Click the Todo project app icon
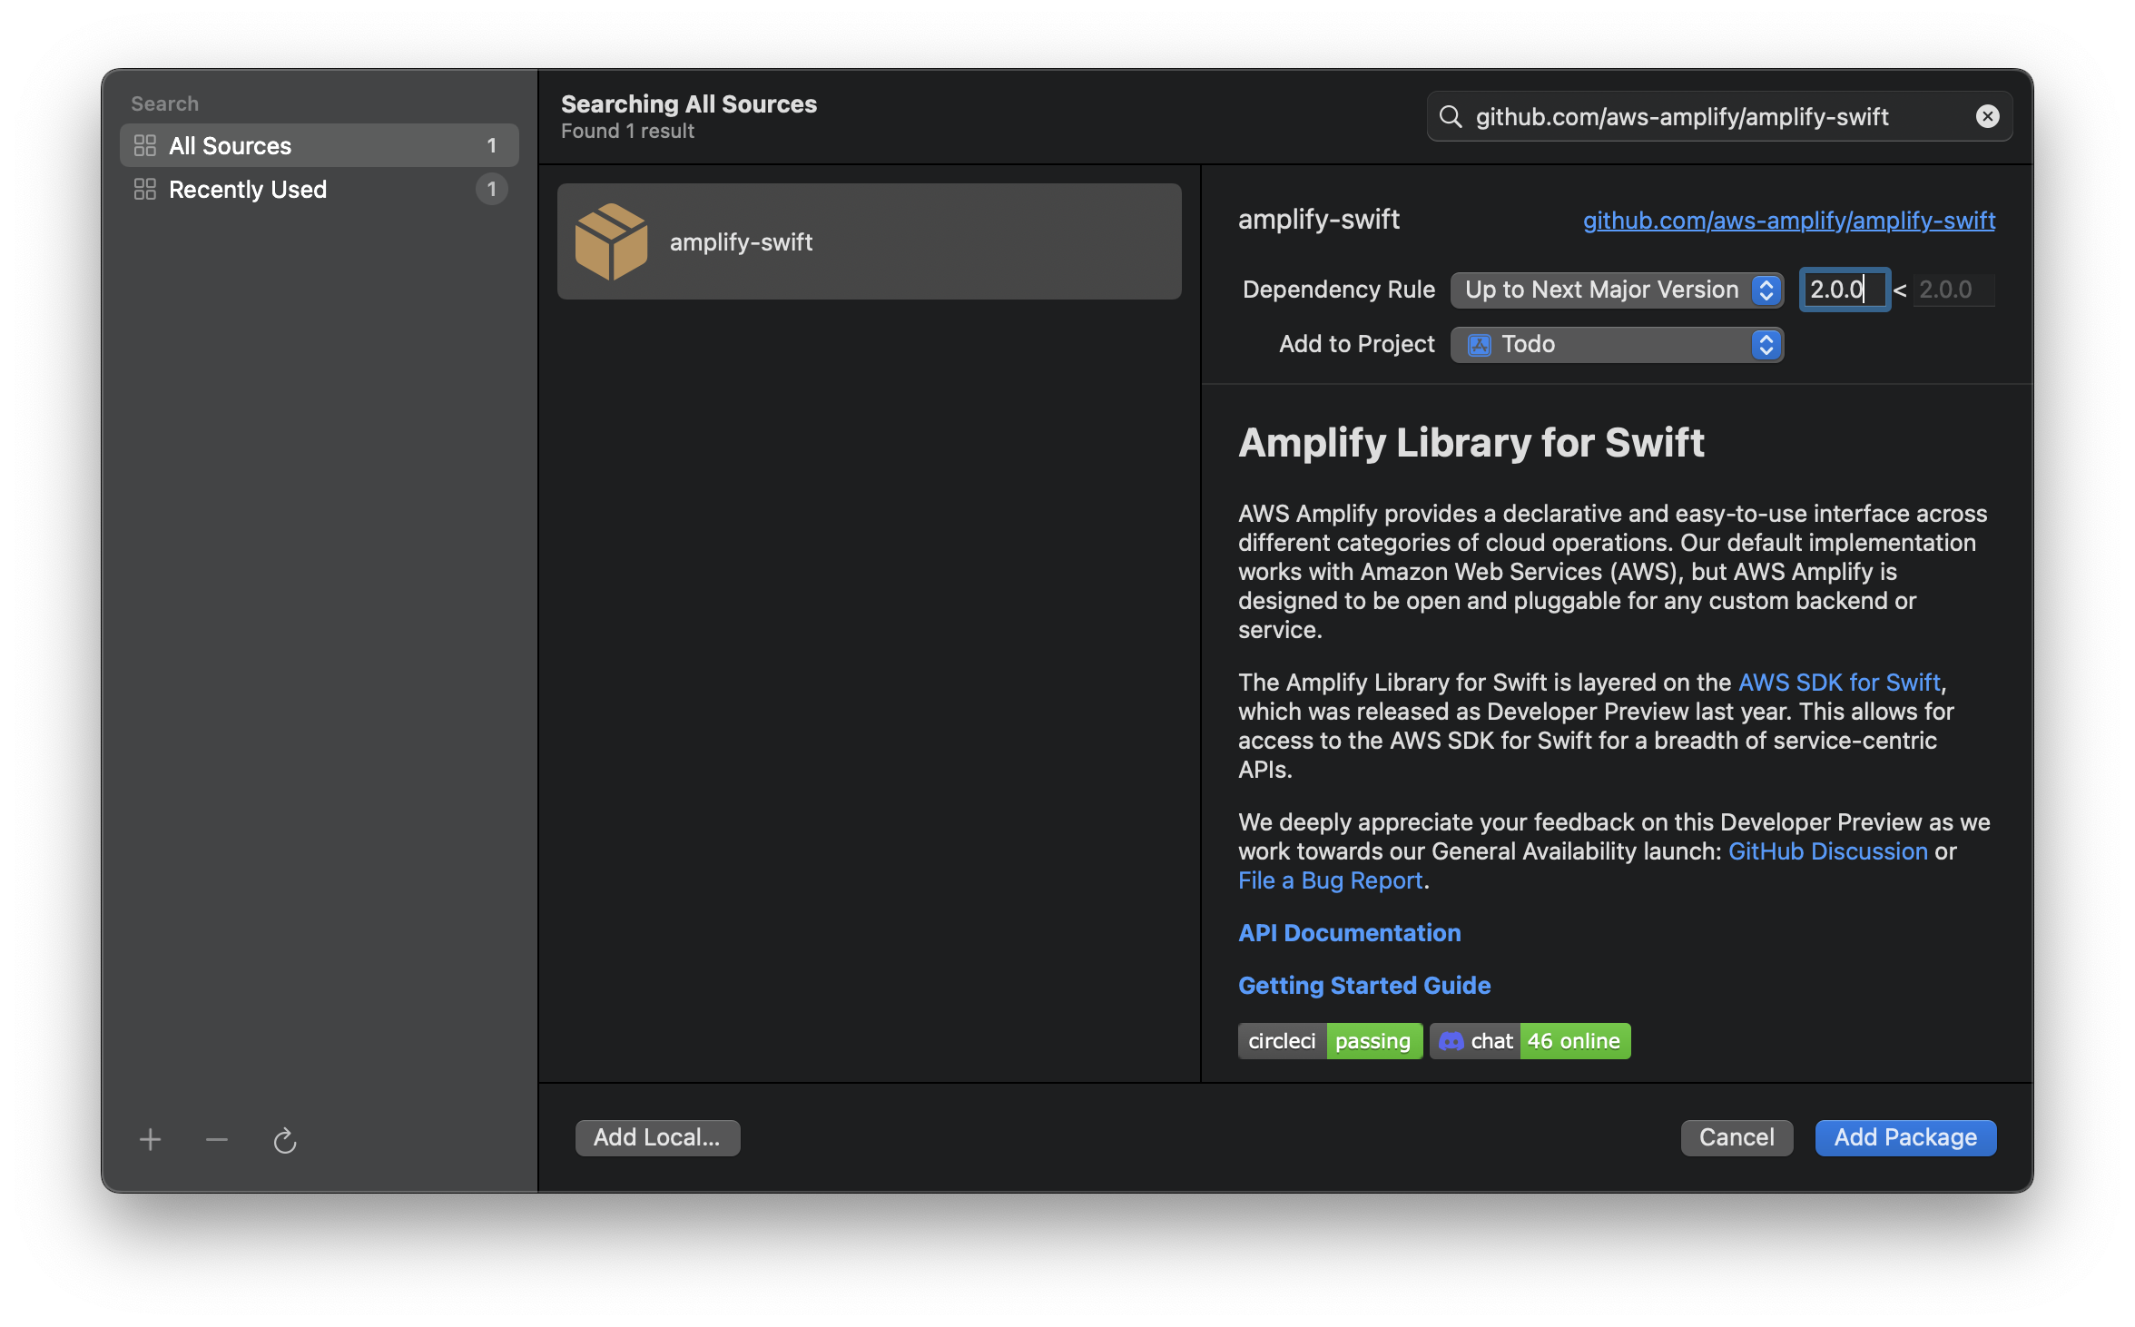This screenshot has width=2135, height=1327. [x=1480, y=344]
